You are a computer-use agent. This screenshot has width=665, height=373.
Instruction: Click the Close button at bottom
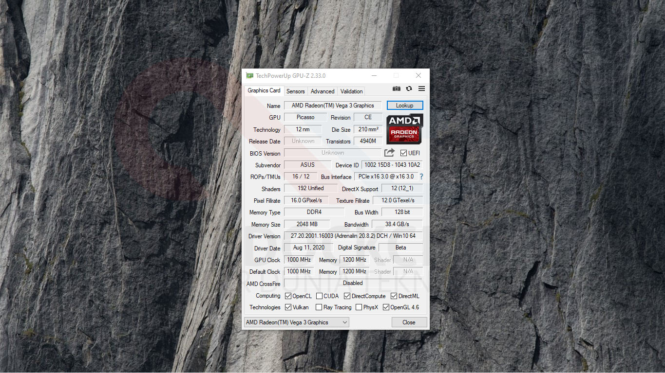(409, 322)
